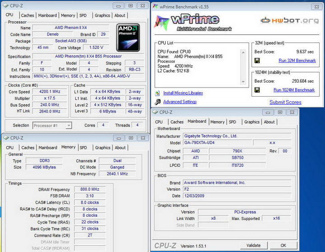
Task: Minimize the CPU-Z Mainboard window
Action: (268, 112)
